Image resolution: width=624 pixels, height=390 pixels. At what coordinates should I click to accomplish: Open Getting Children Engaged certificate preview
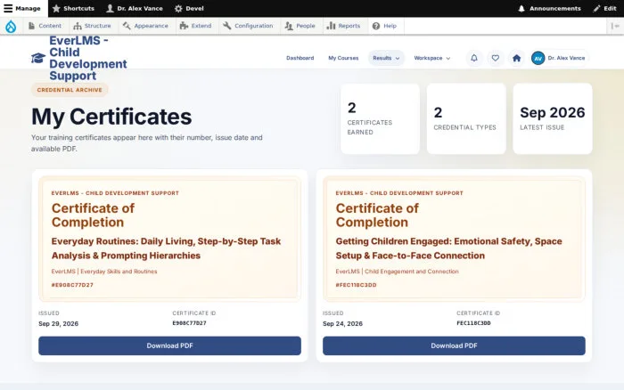tap(454, 239)
